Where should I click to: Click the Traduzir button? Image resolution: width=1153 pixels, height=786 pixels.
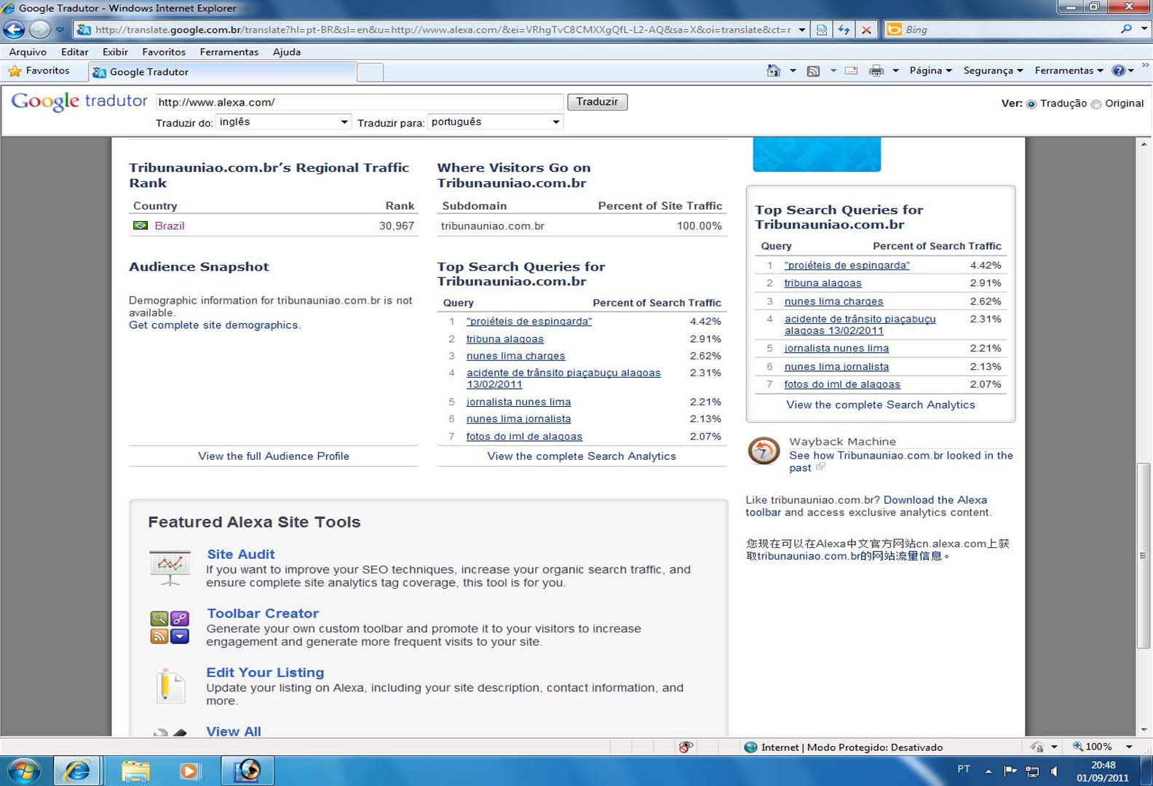coord(597,102)
